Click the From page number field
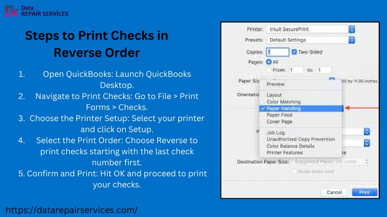 [296, 70]
